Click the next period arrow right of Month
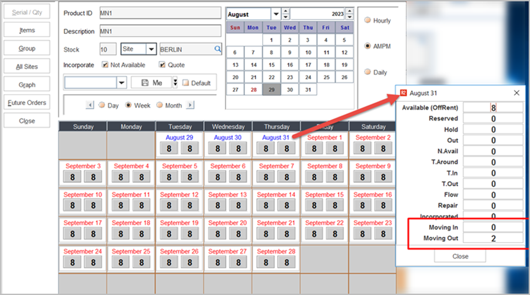The height and width of the screenshot is (295, 530). point(190,105)
